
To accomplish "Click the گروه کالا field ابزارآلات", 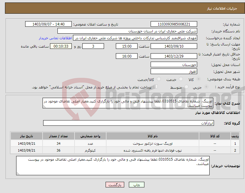I will (129, 123).
